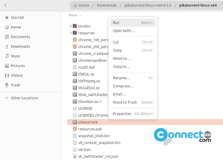Screen dimensions: 223x160
Task: Select Copy in the context menu
Action: 133,50
